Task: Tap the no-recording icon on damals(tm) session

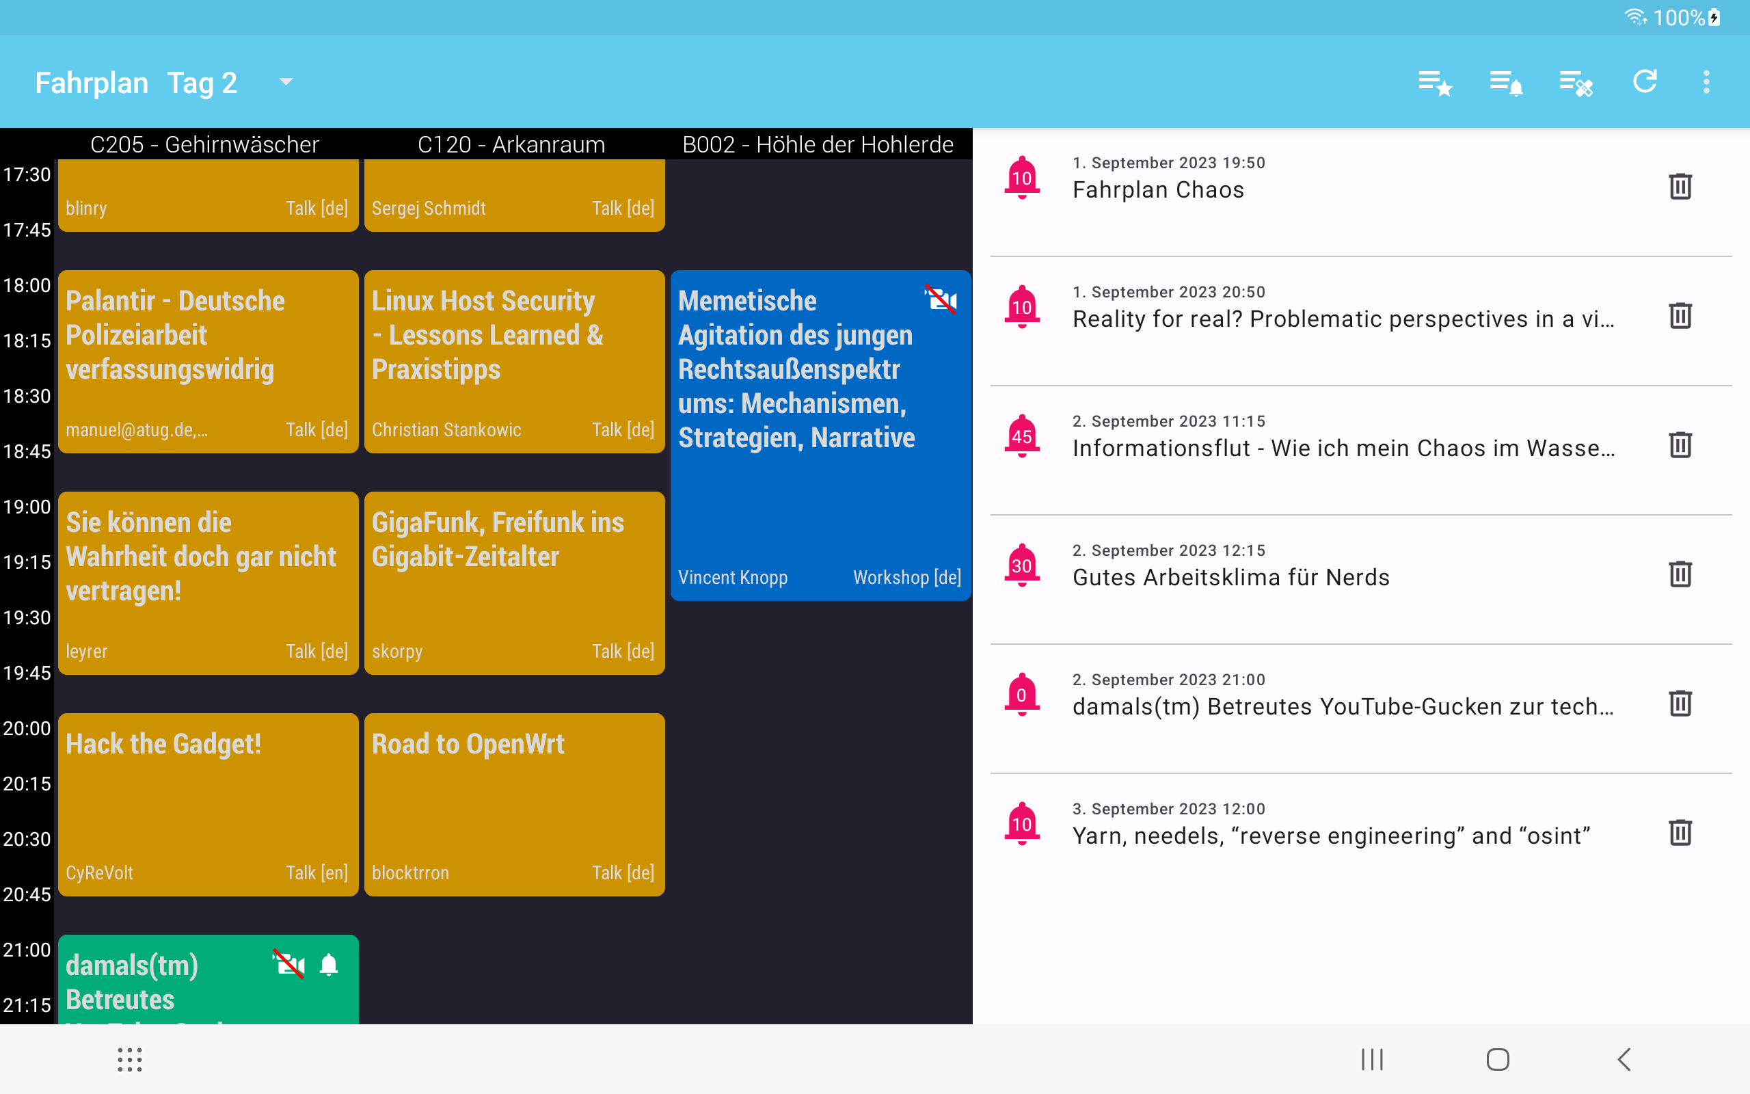Action: click(288, 965)
